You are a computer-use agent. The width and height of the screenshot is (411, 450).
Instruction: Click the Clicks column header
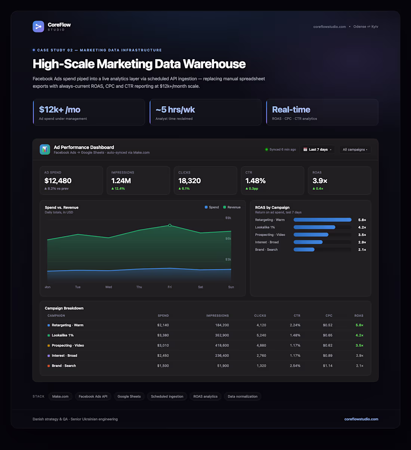[260, 316]
